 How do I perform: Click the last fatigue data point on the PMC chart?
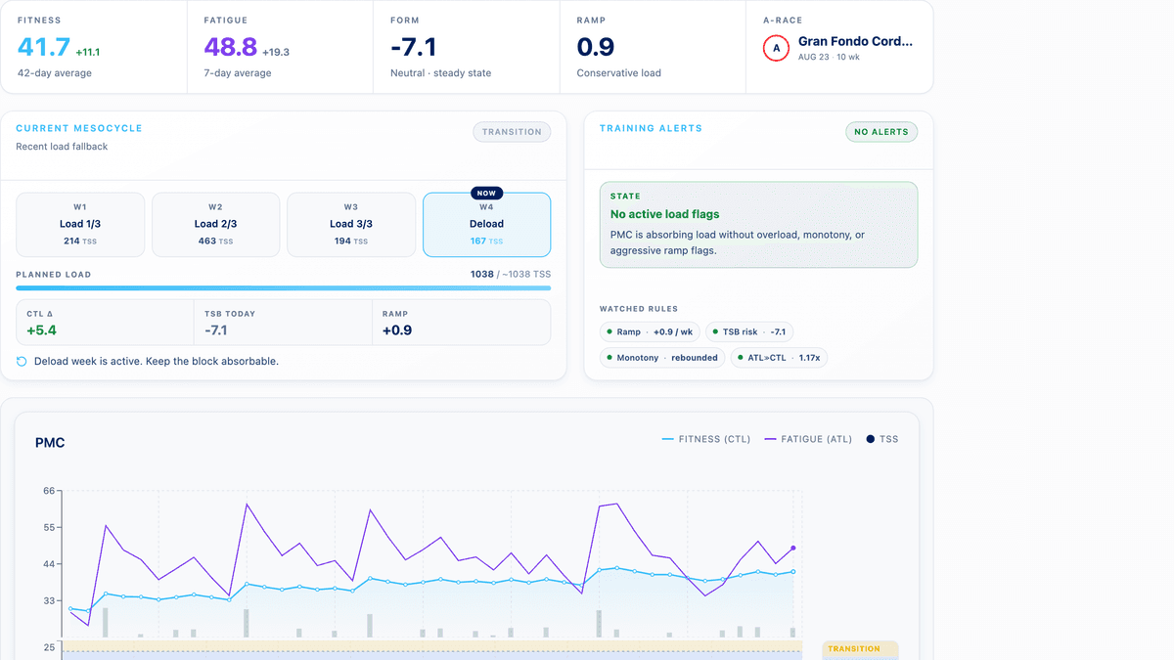[793, 549]
